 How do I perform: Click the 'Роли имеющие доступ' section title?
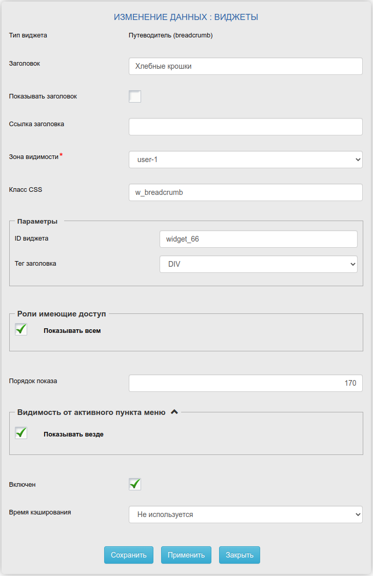click(62, 314)
